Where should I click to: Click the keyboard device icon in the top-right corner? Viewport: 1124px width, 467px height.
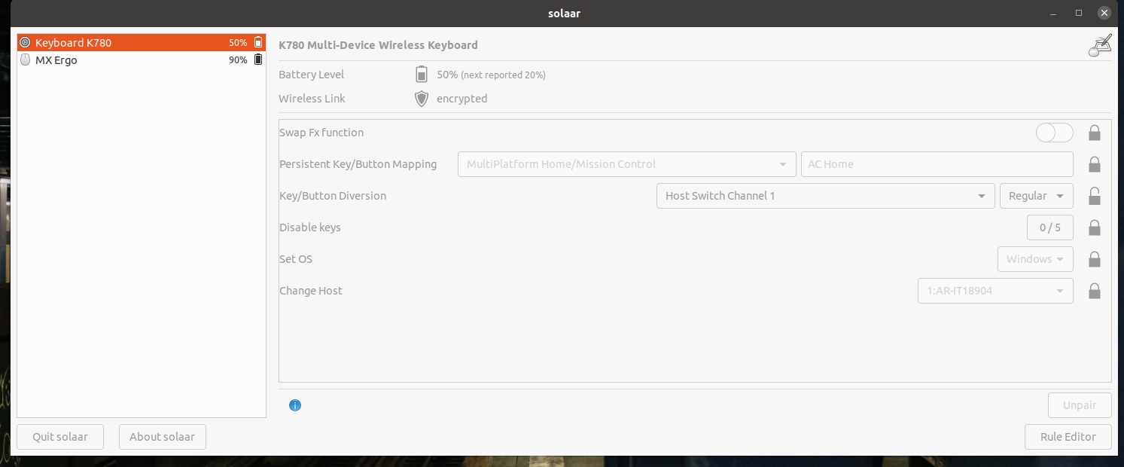coord(1099,44)
